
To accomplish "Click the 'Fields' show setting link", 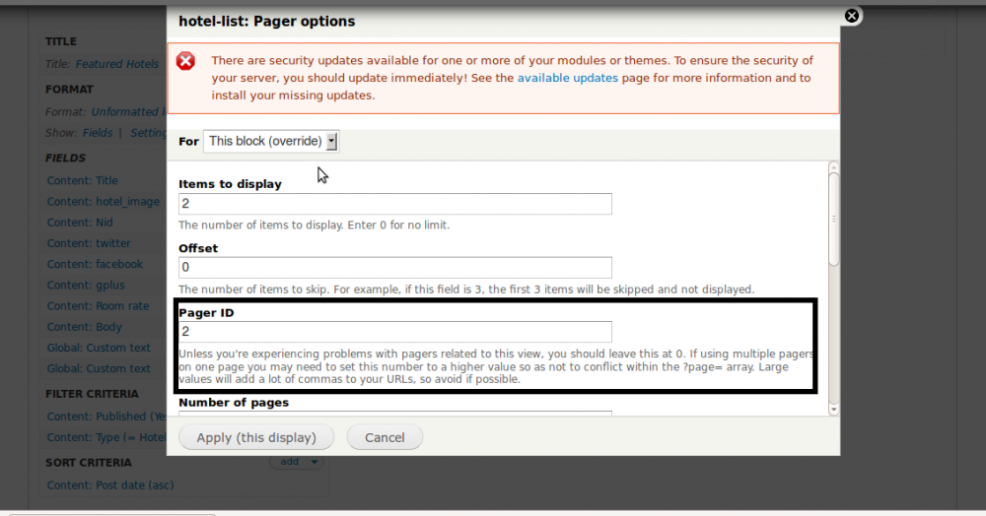I will (97, 133).
